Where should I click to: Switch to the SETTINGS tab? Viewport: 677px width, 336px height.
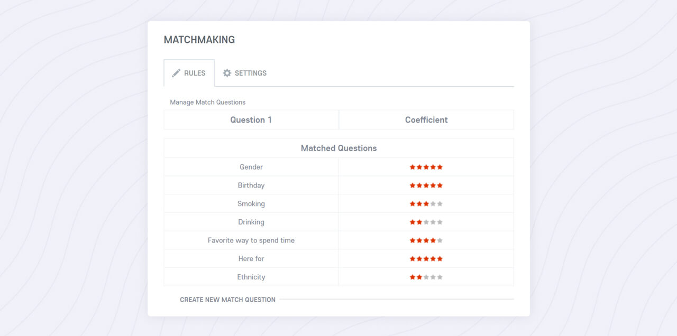245,73
